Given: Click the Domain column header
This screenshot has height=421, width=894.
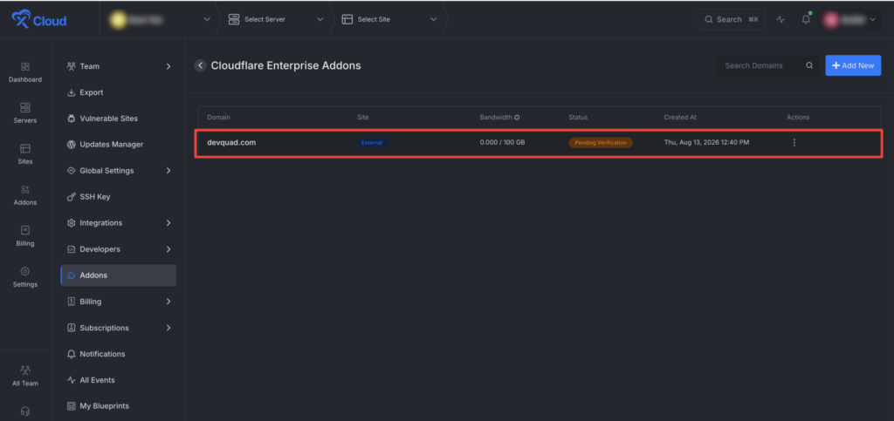Looking at the screenshot, I should pyautogui.click(x=218, y=117).
